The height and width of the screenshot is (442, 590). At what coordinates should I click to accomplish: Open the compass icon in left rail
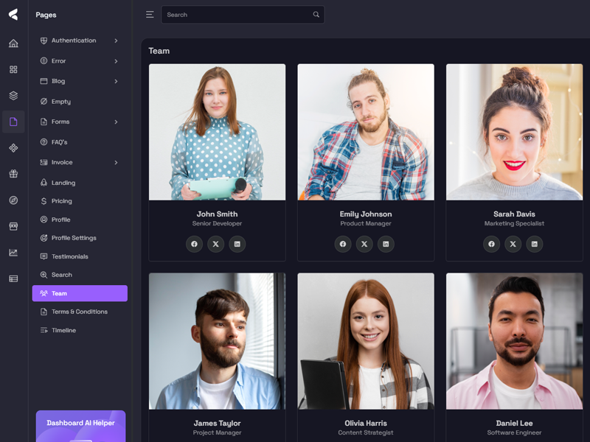click(13, 200)
